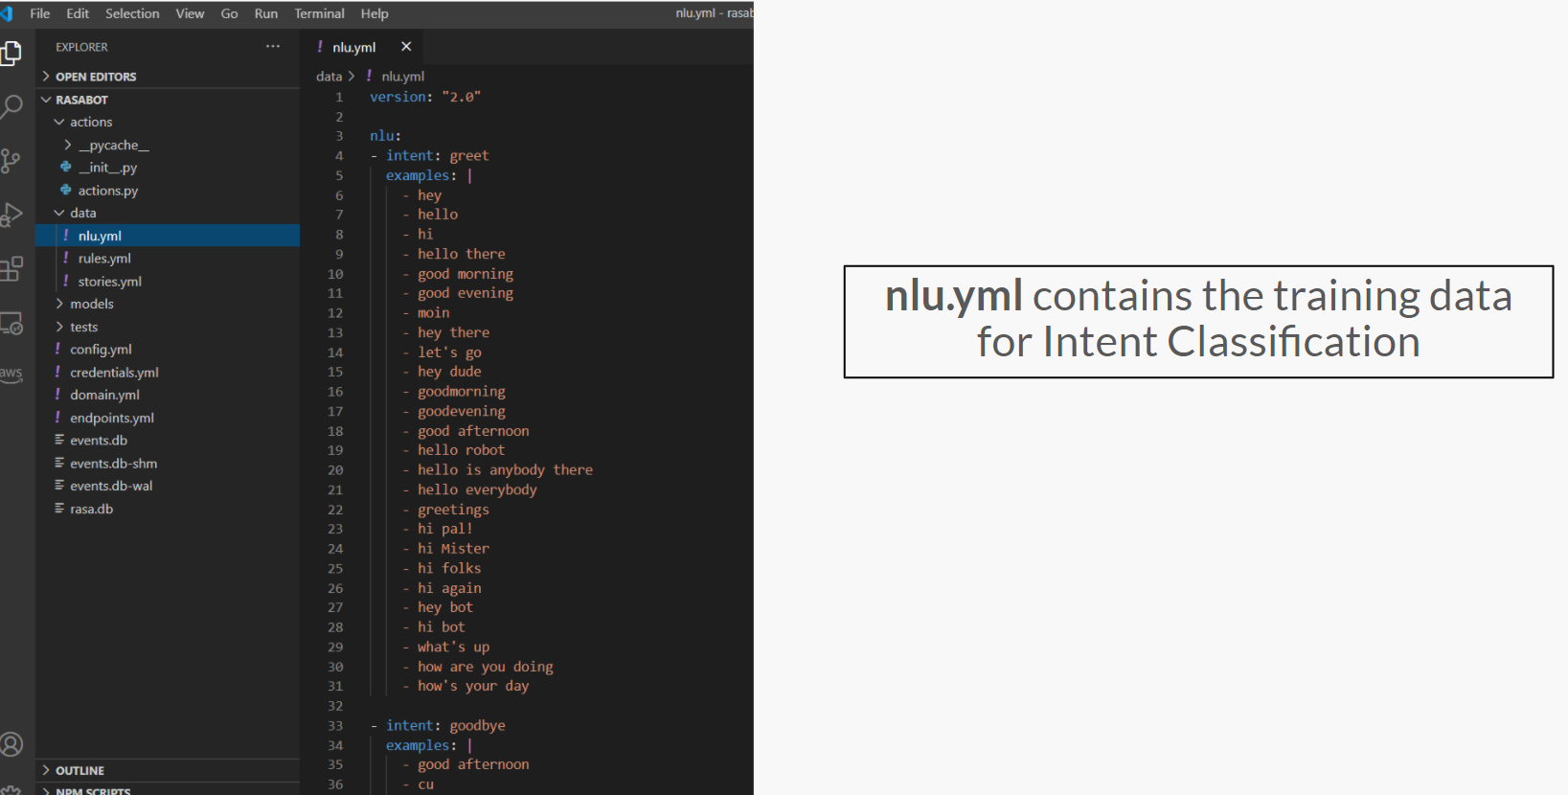
Task: Open the Help menu
Action: (x=375, y=13)
